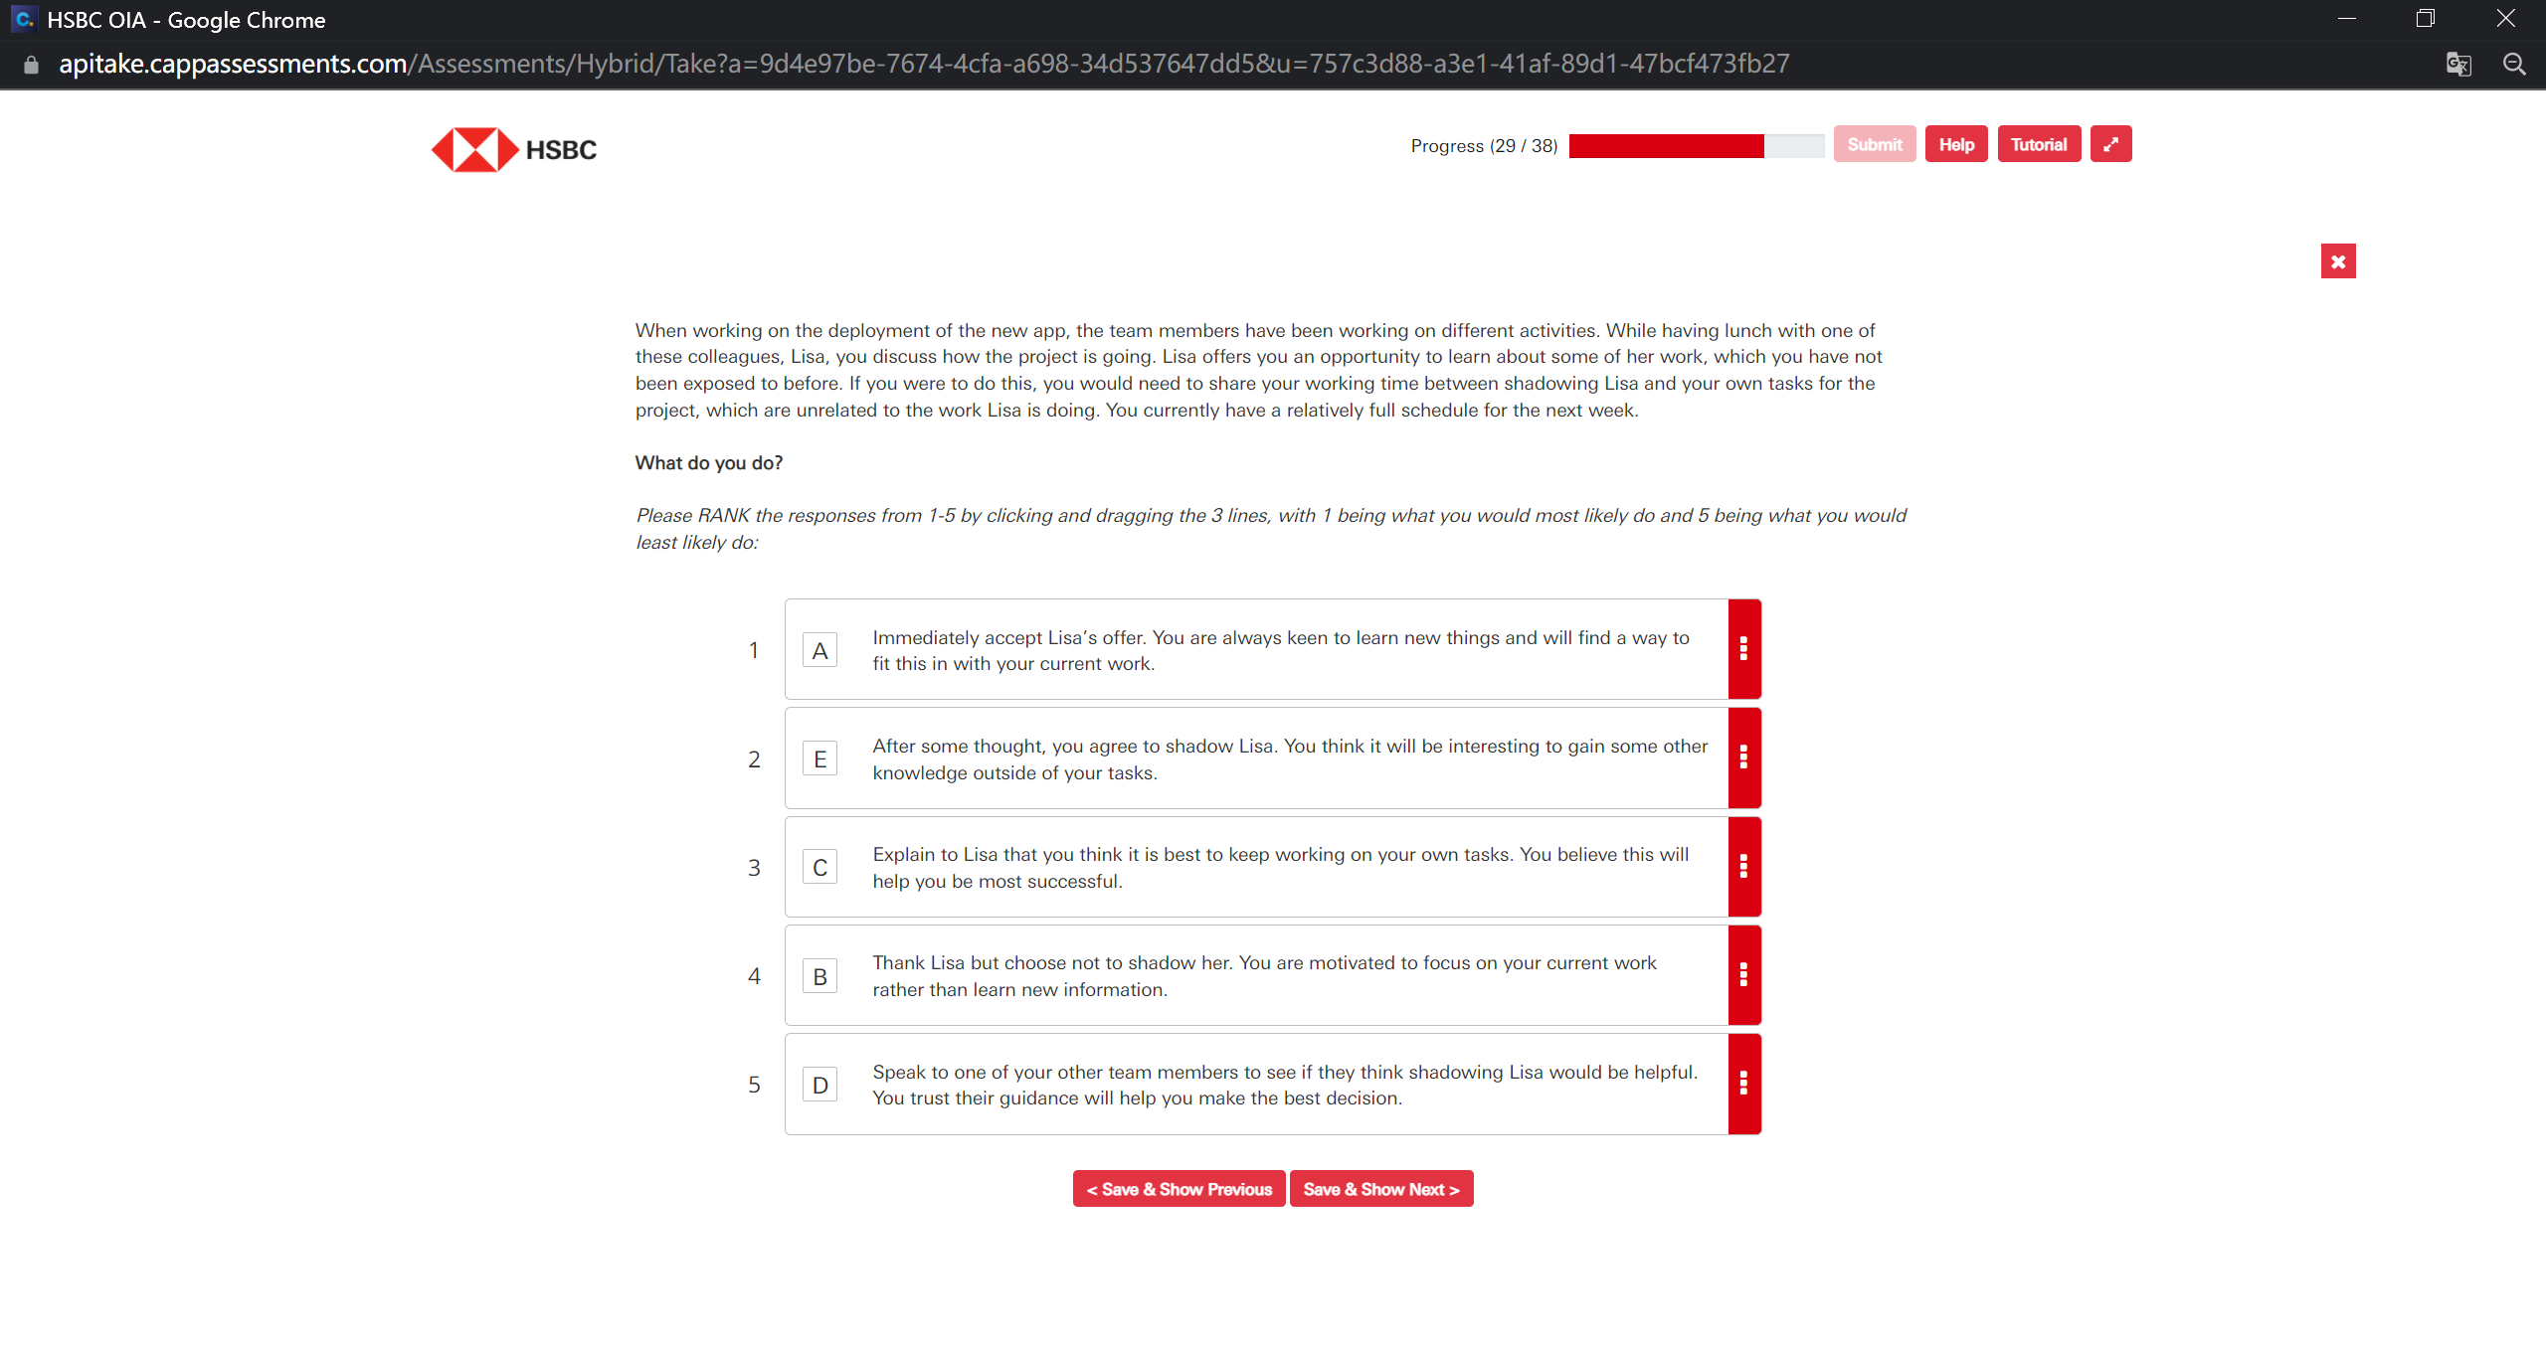Click the Tutorial icon
The image size is (2546, 1348).
(2039, 145)
